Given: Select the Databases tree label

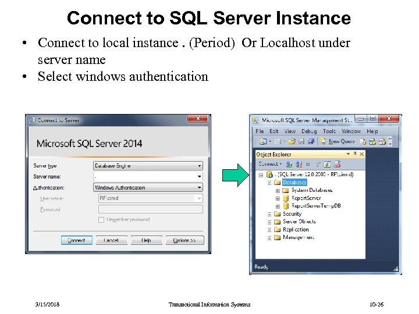Looking at the screenshot, I should click(x=294, y=183).
